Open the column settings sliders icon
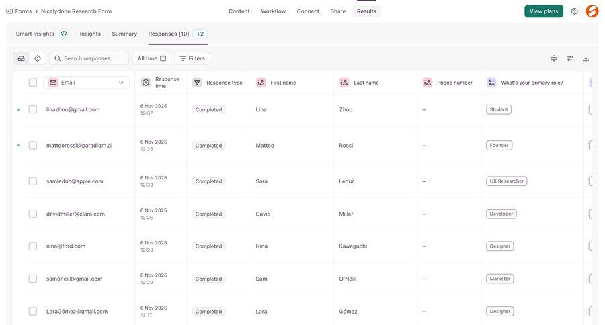605x325 pixels. click(x=569, y=58)
